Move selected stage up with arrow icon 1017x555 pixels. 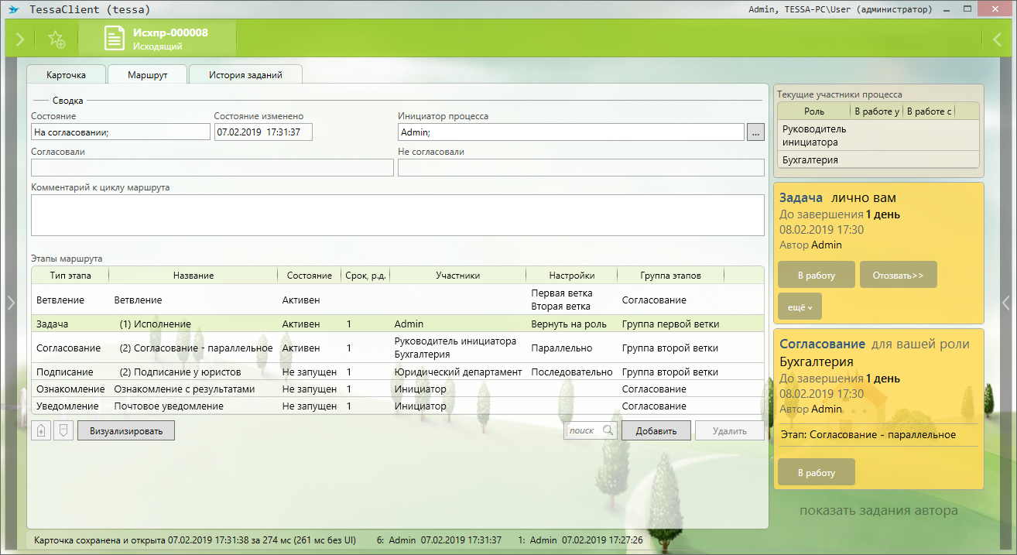coord(41,430)
